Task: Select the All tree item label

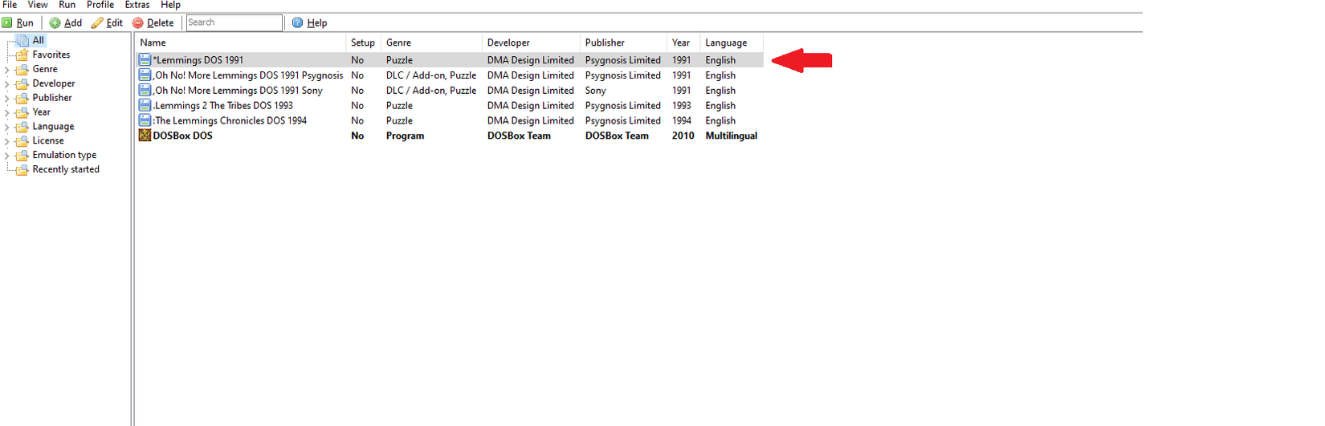Action: pos(39,40)
